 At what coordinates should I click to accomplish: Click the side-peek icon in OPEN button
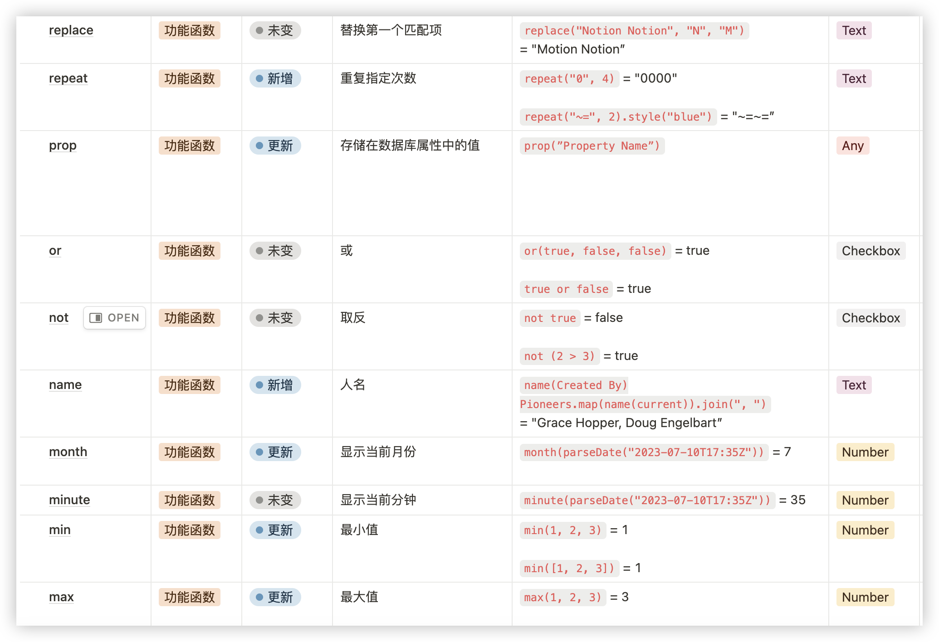[96, 318]
